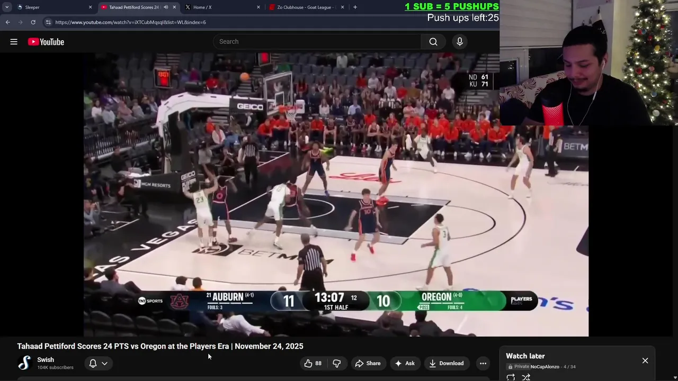Toggle loop playlist in Watch later
Viewport: 678px width, 381px height.
click(x=511, y=377)
